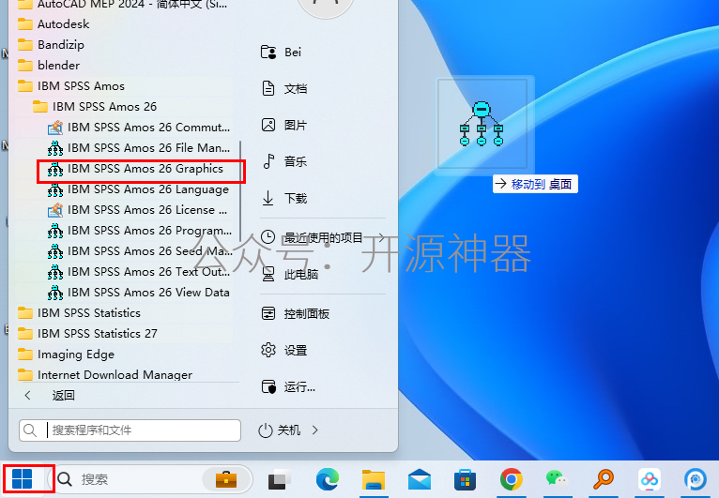Focus the 搜索程序和文件 search box
This screenshot has height=498, width=719.
tap(130, 430)
